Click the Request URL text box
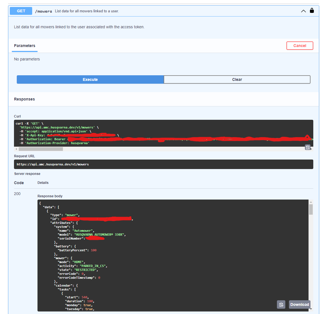 tap(163, 164)
